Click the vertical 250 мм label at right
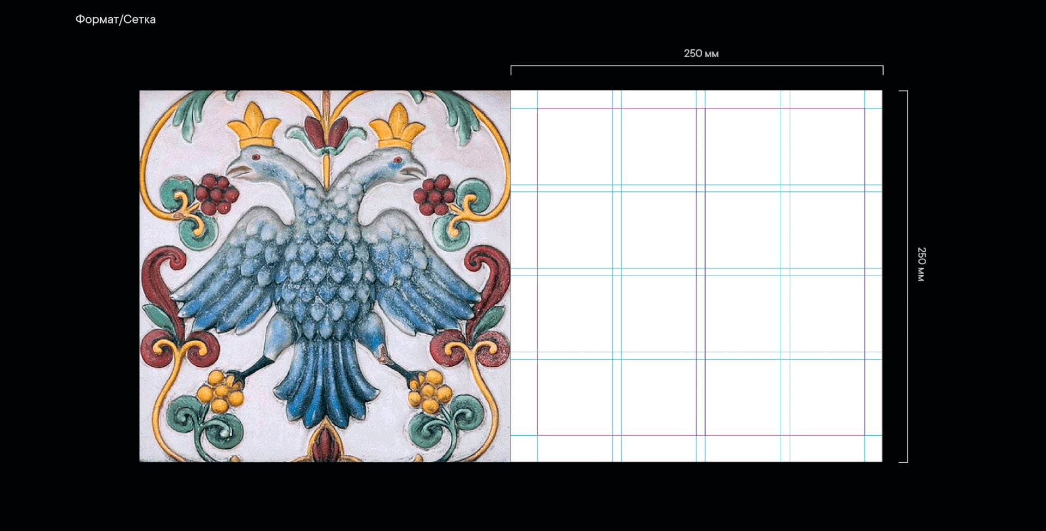Image resolution: width=1046 pixels, height=531 pixels. coord(921,264)
